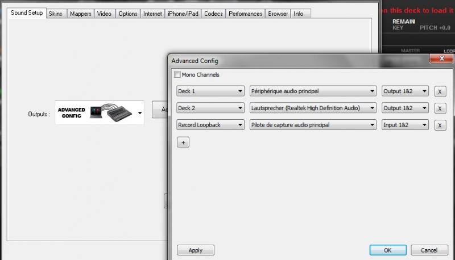Delete the Record Loopback row with X

click(x=440, y=125)
